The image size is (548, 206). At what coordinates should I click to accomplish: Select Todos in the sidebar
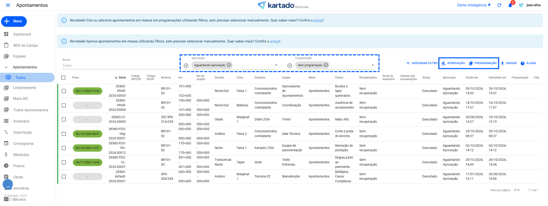point(20,78)
